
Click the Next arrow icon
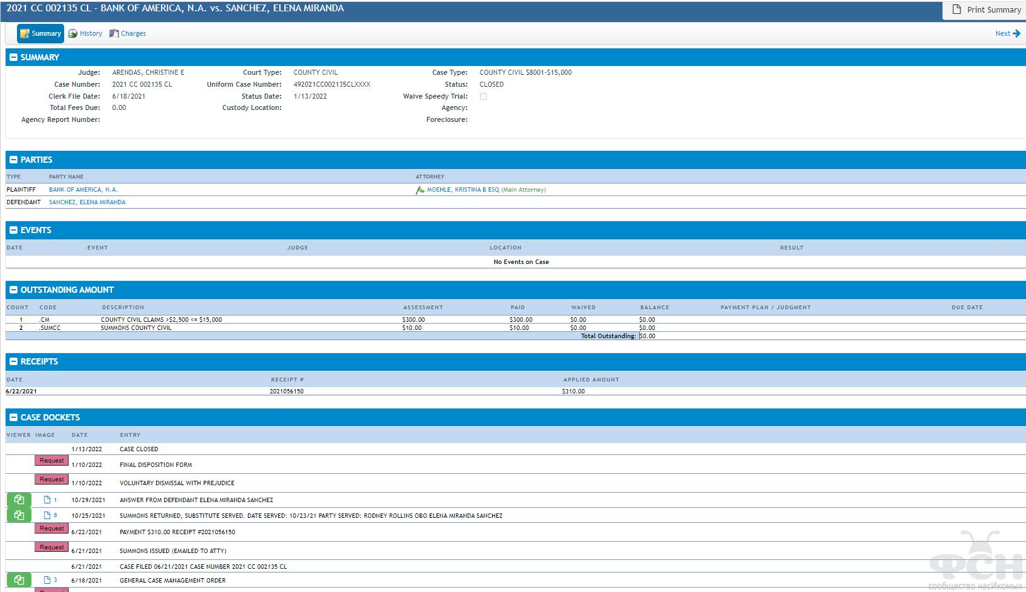1017,33
